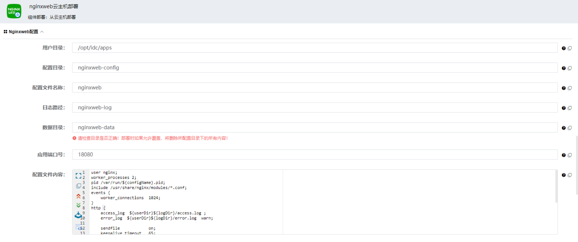Click the NGINX WEB application logo

coord(14,11)
